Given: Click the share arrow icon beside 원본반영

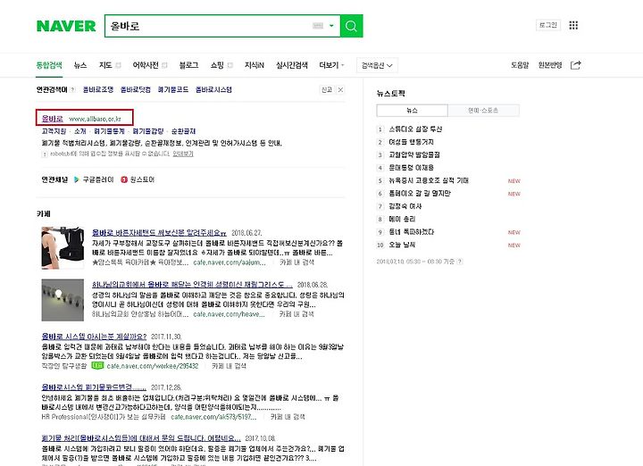Looking at the screenshot, I should [x=576, y=65].
